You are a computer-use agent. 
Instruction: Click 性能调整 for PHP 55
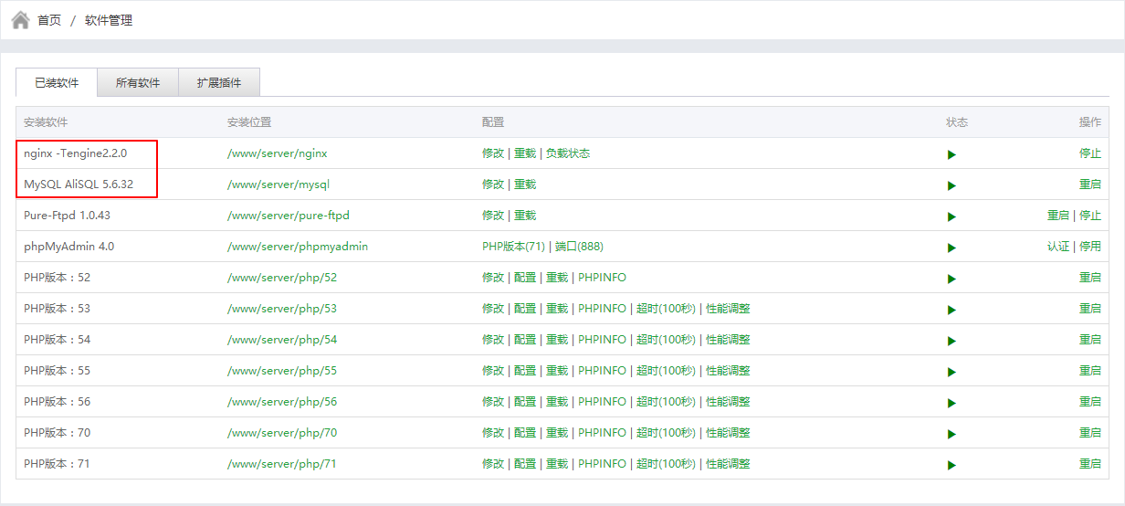pyautogui.click(x=728, y=371)
